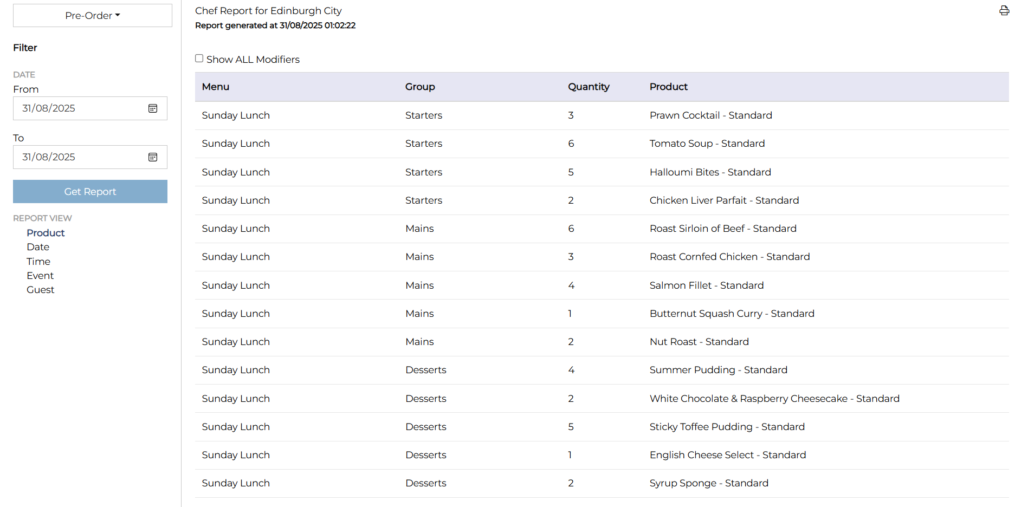Select the Prawn Cocktail - Standard row
This screenshot has height=507, width=1015.
[x=710, y=115]
